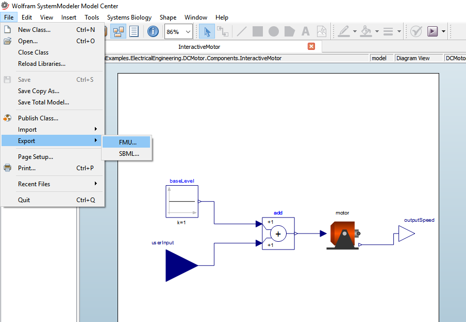Expand the line style dropdown arrow
The width and height of the screenshot is (466, 322).
pyautogui.click(x=399, y=31)
